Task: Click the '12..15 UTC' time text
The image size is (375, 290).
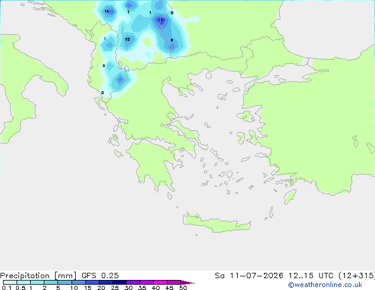Action: [311, 276]
